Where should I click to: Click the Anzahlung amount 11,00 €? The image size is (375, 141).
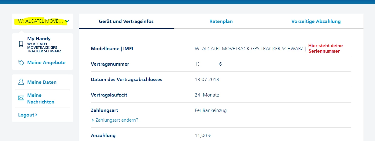point(203,136)
